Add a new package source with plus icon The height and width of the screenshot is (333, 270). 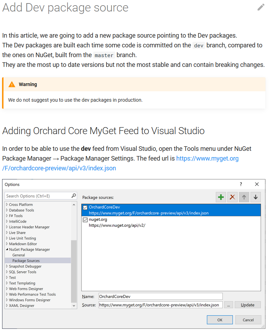221,197
